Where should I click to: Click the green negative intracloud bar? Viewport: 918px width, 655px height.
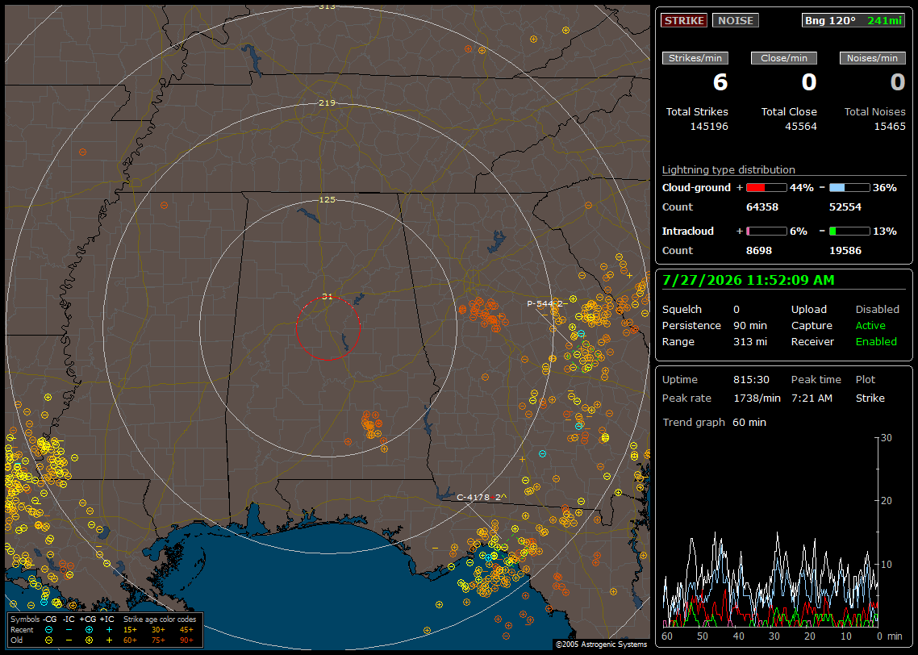click(x=849, y=232)
